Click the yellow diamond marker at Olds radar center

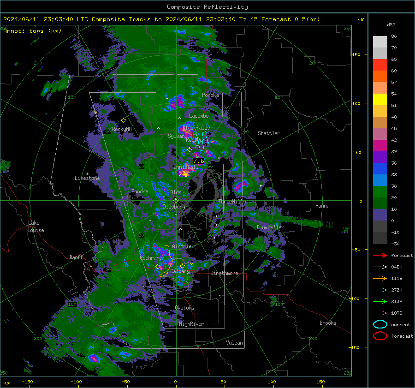pos(176,201)
